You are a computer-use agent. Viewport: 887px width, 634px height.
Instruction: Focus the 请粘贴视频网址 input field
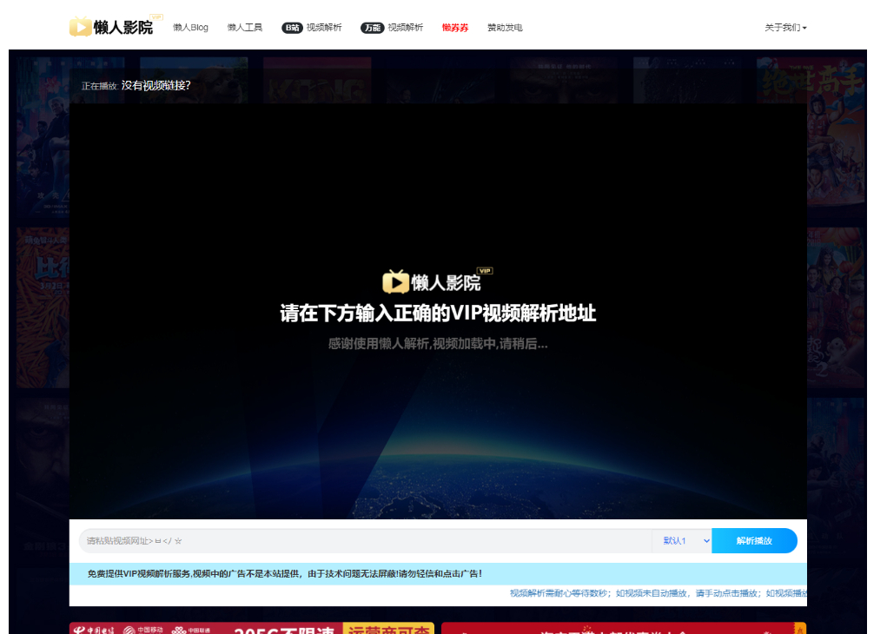(365, 541)
